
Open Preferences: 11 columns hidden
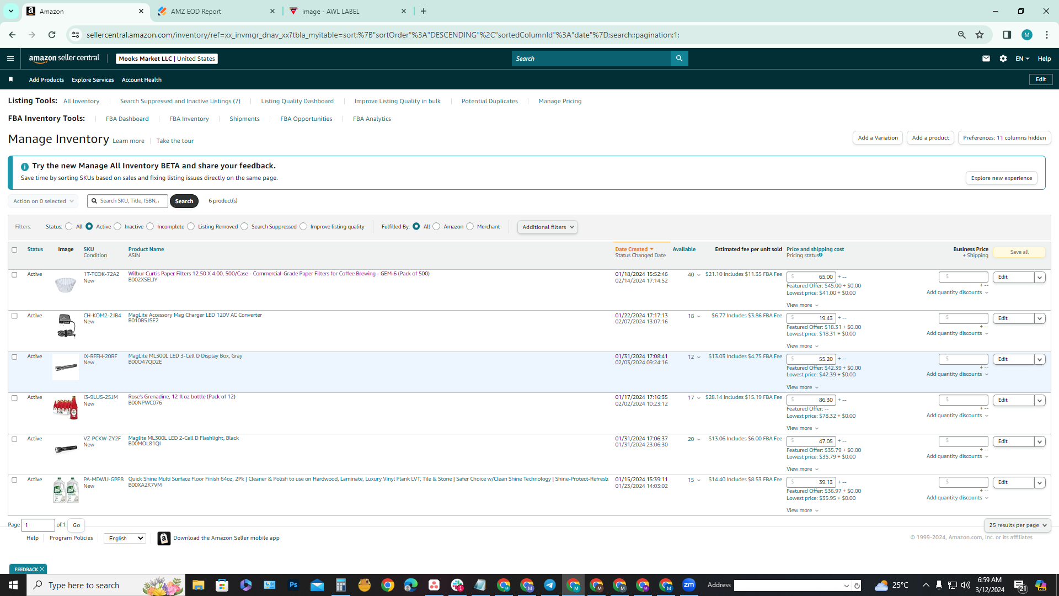coord(1004,138)
